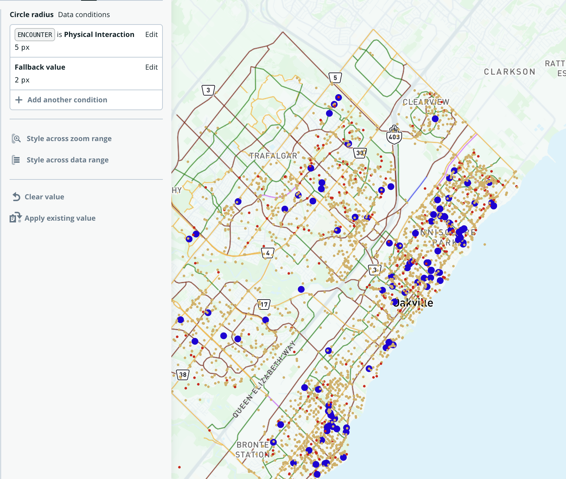
Task: Click the plus icon beside Add another condition
Action: pos(19,100)
